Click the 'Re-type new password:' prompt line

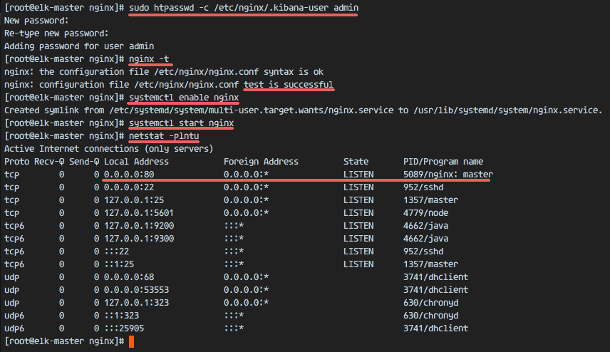56,33
